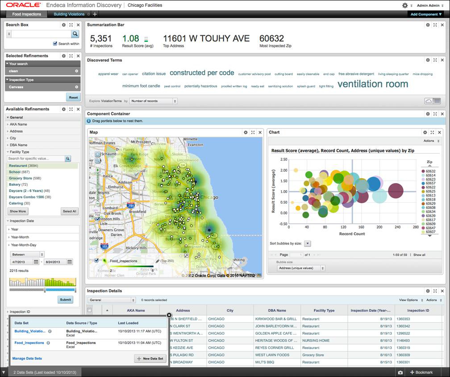Remove the 'clean' search refinement
Viewport: 450px width, 377px height.
[x=77, y=71]
